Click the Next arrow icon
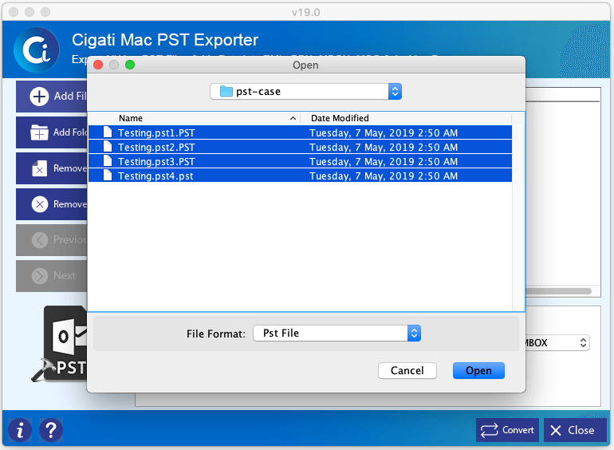 tap(40, 276)
